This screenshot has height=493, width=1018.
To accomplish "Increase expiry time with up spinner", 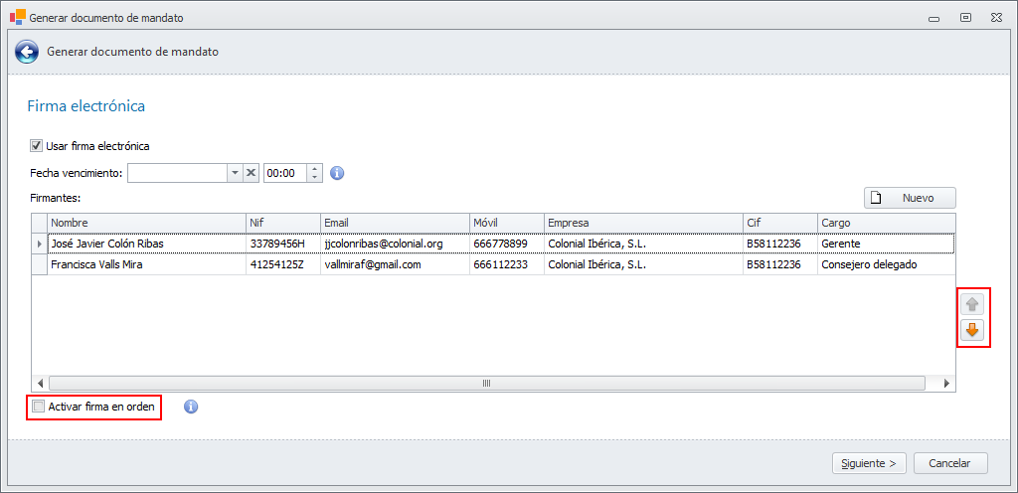I will (x=314, y=169).
